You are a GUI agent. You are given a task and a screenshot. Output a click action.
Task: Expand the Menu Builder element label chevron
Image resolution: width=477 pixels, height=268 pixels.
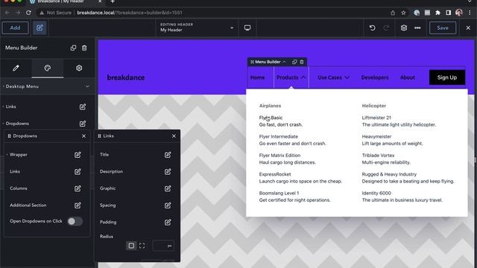tap(284, 62)
